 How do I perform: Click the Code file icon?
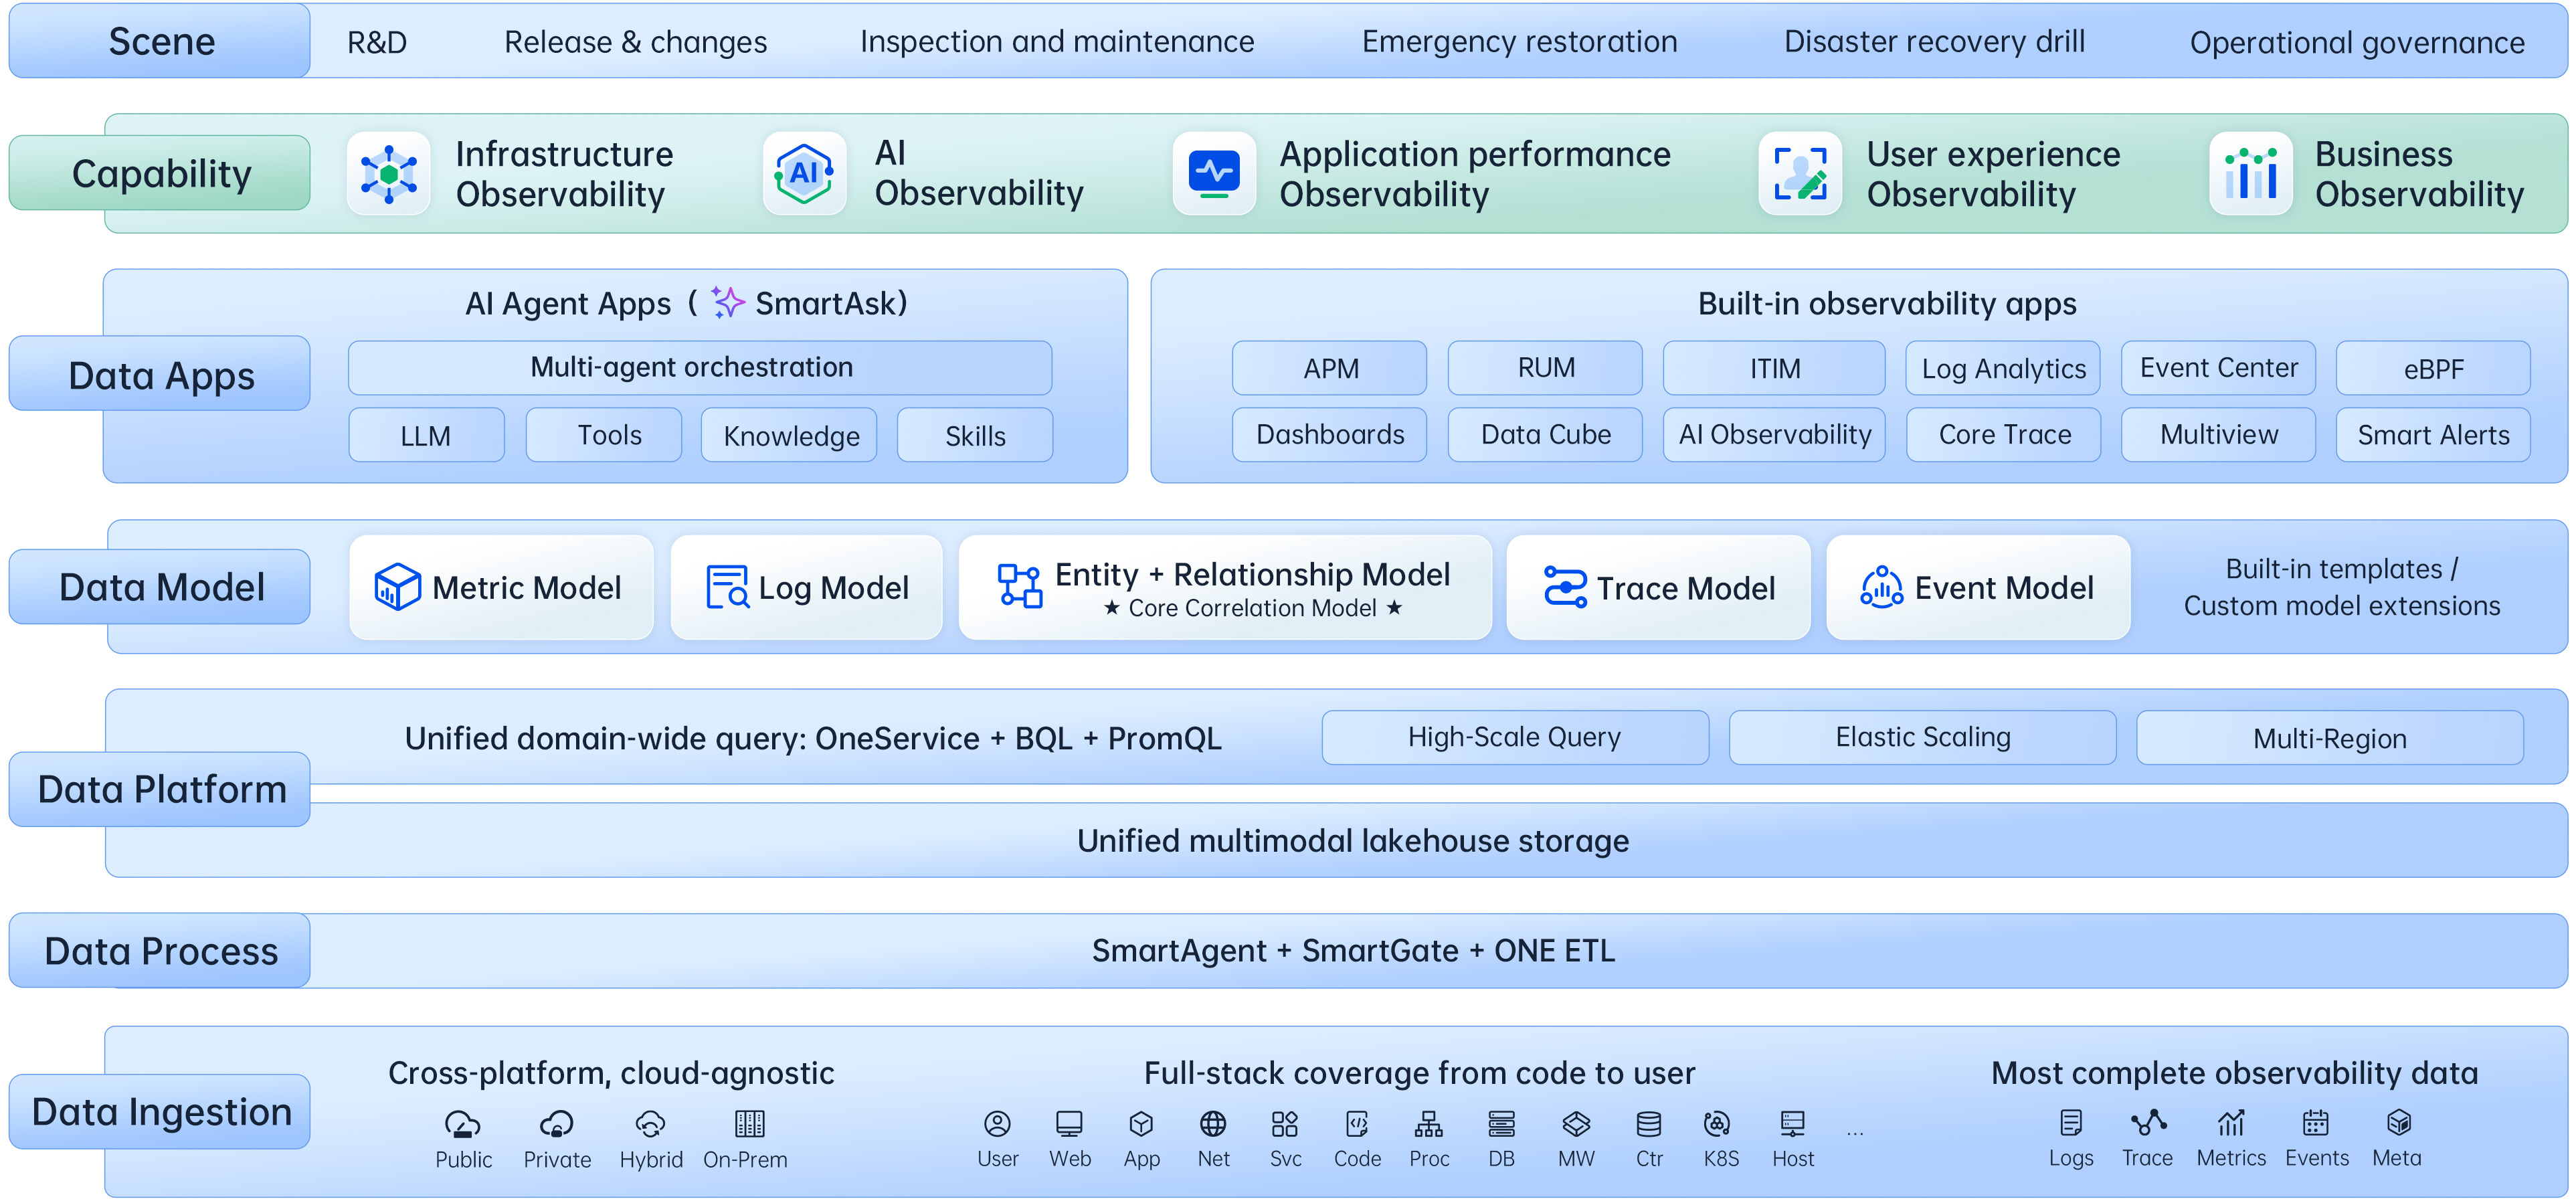(x=1357, y=1124)
